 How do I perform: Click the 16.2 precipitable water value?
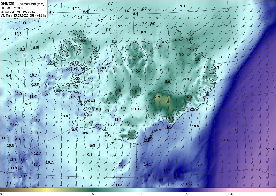(176, 176)
